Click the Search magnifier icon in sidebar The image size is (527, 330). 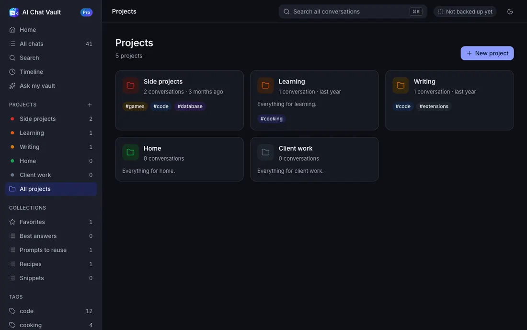pyautogui.click(x=12, y=58)
